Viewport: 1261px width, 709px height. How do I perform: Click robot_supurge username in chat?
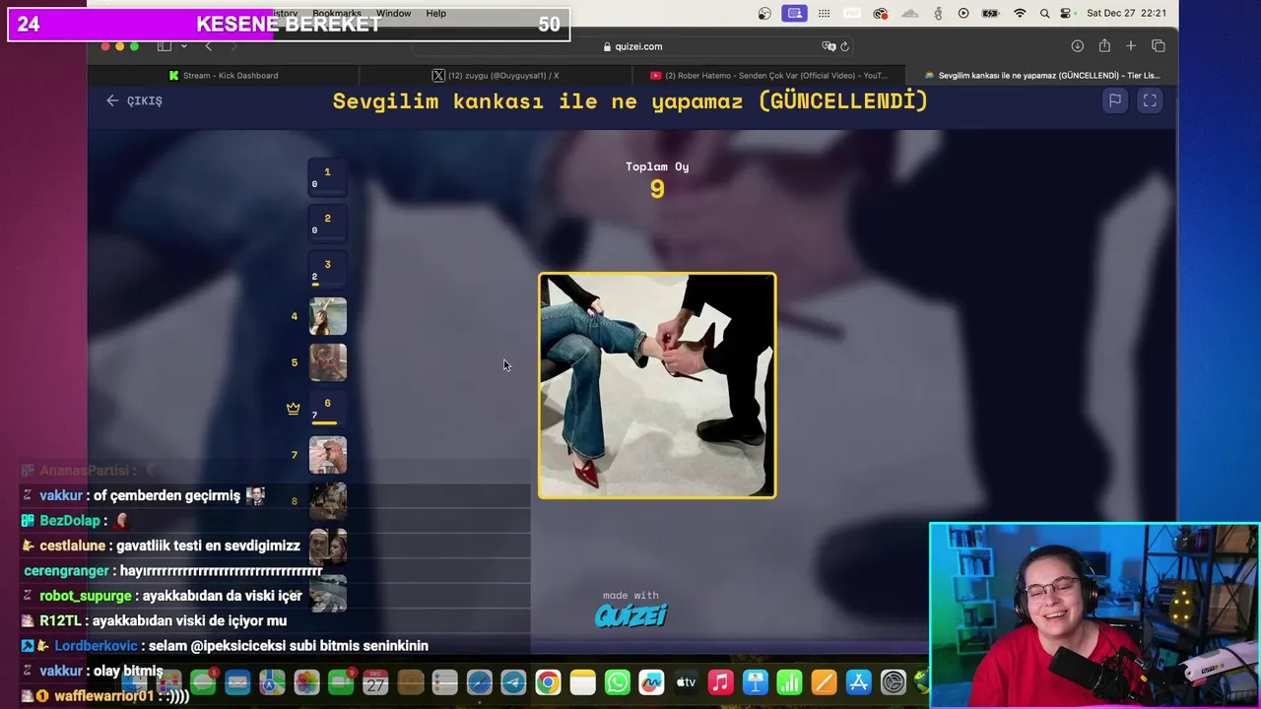(86, 596)
